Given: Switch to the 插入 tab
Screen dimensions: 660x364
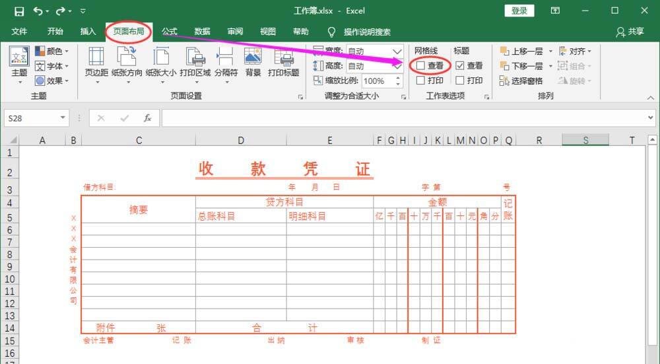Looking at the screenshot, I should click(x=88, y=32).
